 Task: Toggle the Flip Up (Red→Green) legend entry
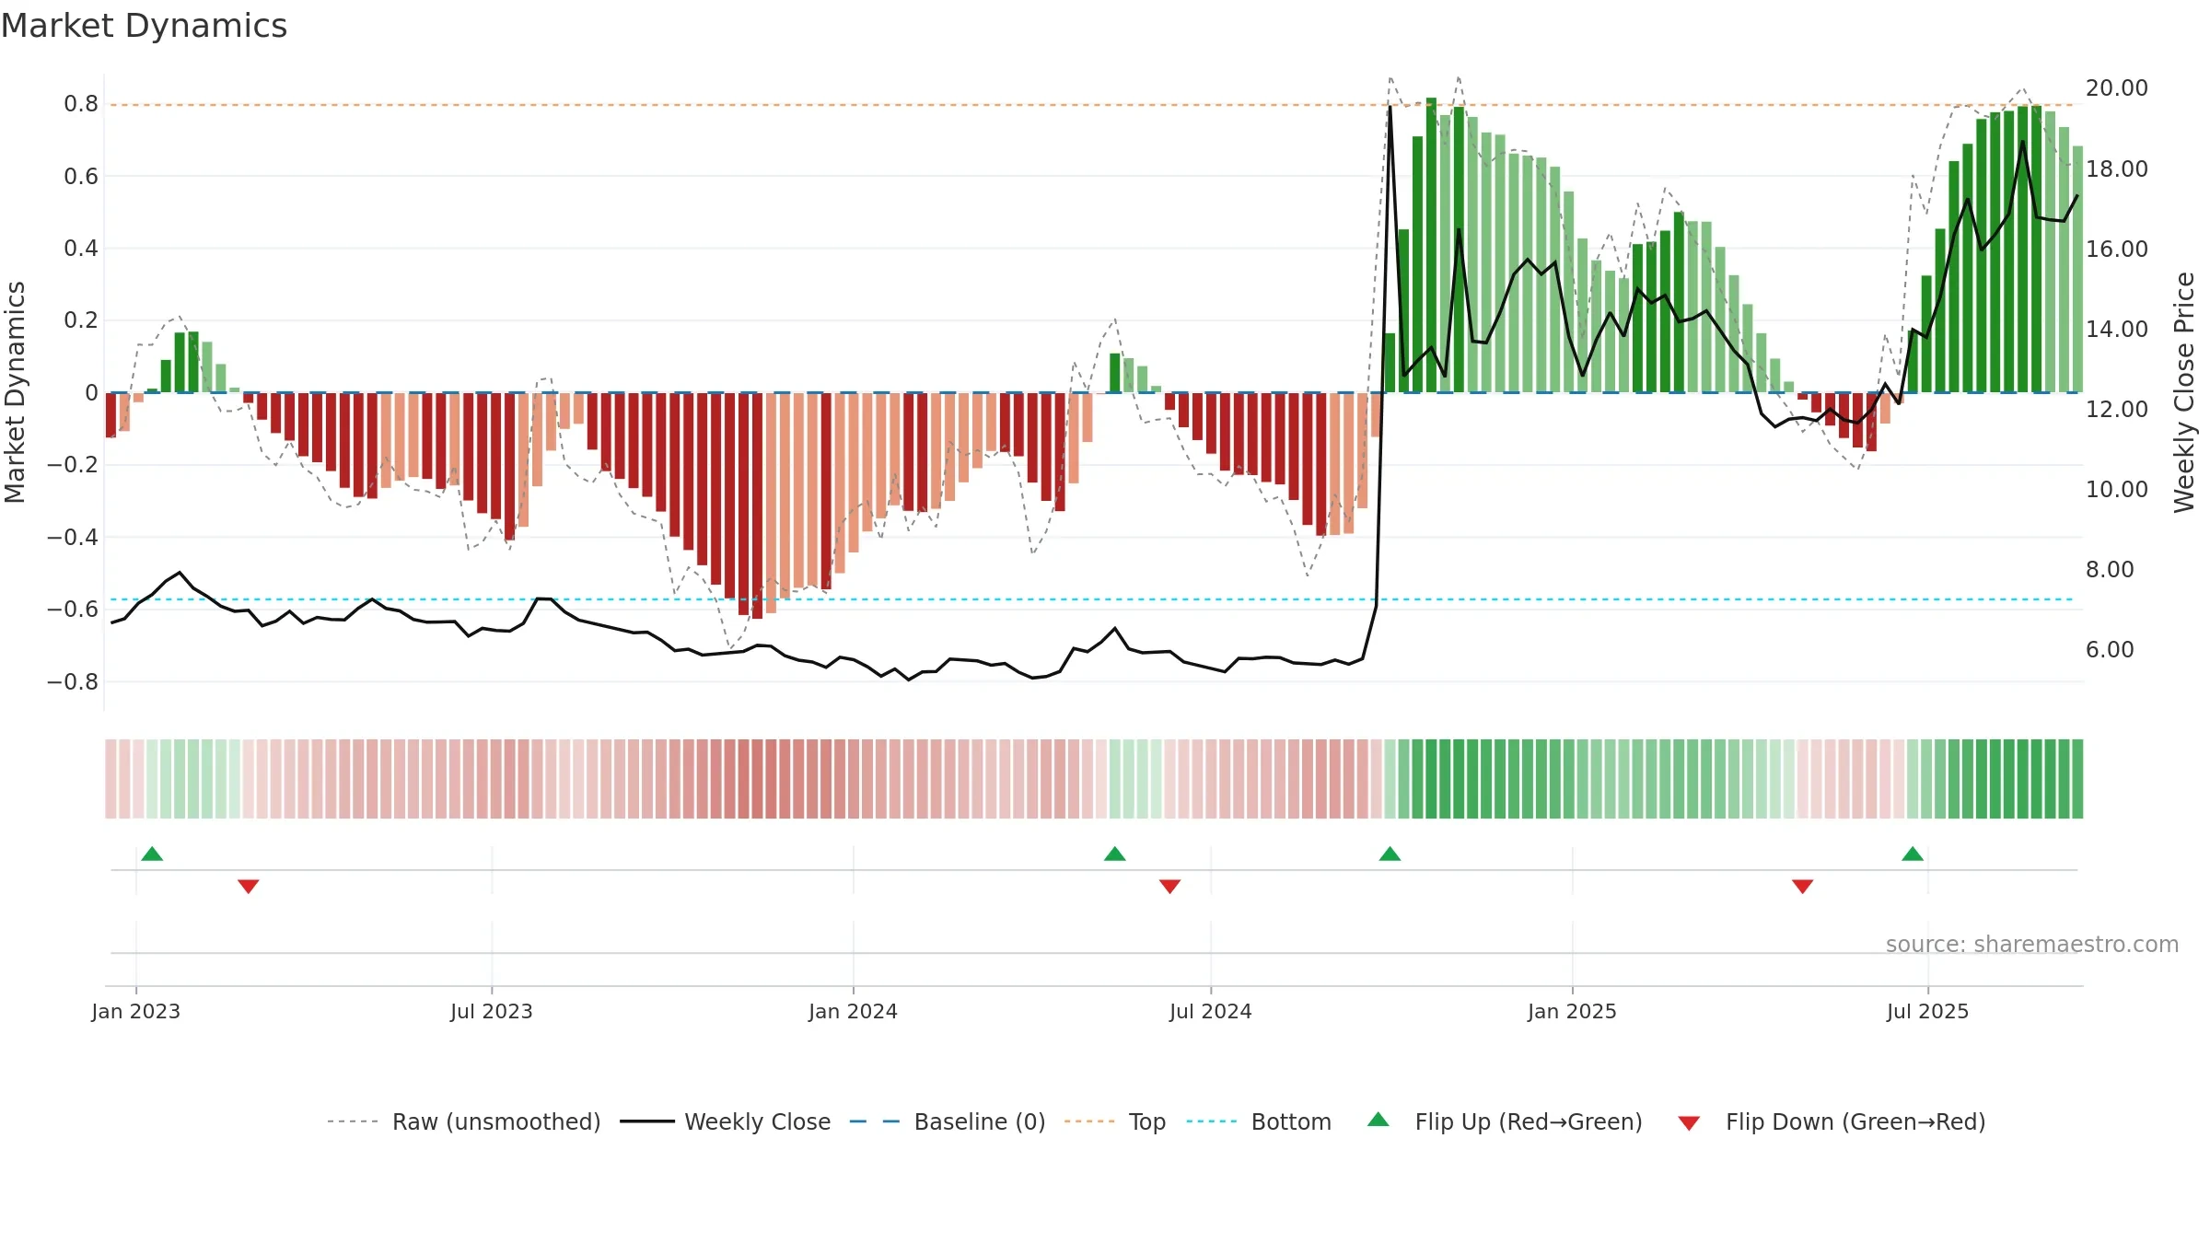pos(1505,1121)
